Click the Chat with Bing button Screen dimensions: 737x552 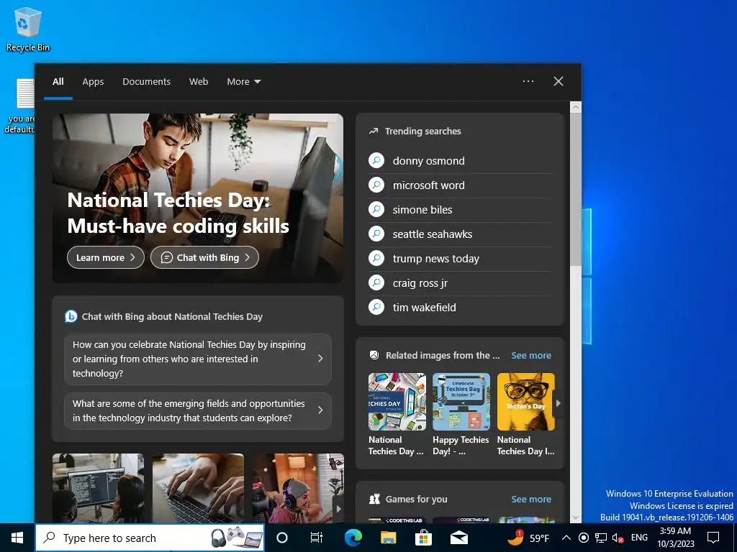[204, 257]
